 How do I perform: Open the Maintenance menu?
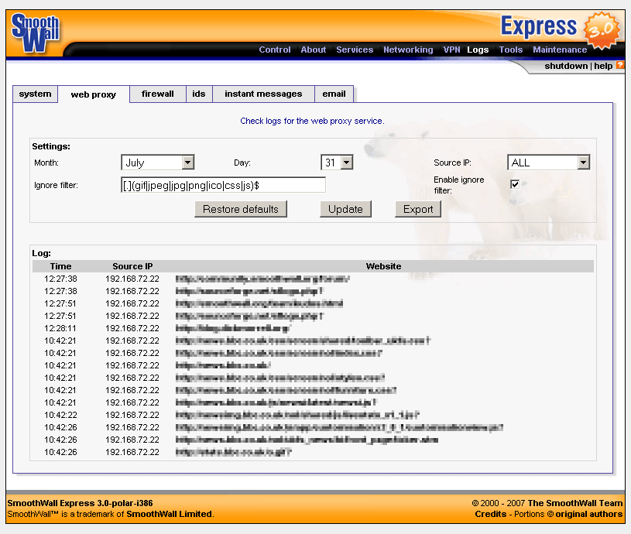(560, 50)
